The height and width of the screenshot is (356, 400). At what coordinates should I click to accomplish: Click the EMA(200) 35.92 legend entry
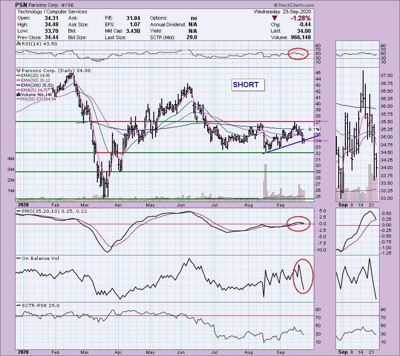(37, 85)
